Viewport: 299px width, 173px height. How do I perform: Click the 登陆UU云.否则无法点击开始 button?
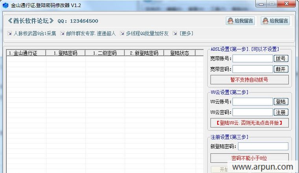click(x=249, y=123)
